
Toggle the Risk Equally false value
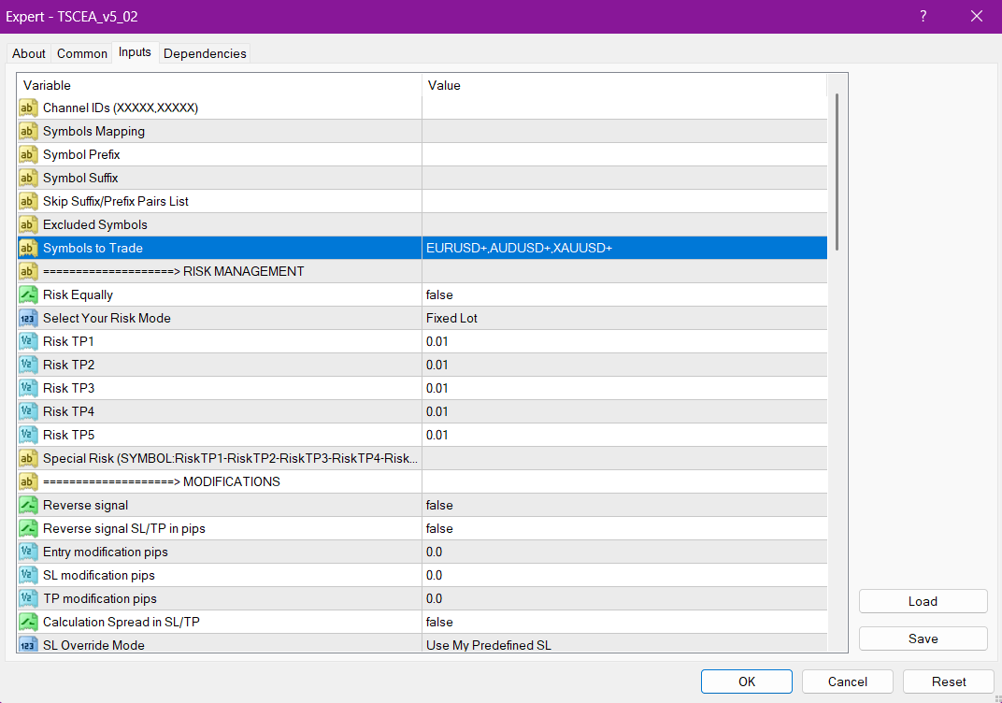point(624,295)
